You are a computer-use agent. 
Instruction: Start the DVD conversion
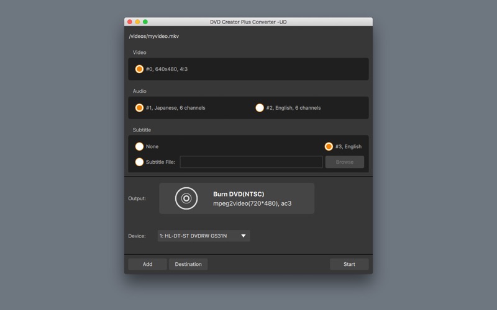tap(349, 264)
